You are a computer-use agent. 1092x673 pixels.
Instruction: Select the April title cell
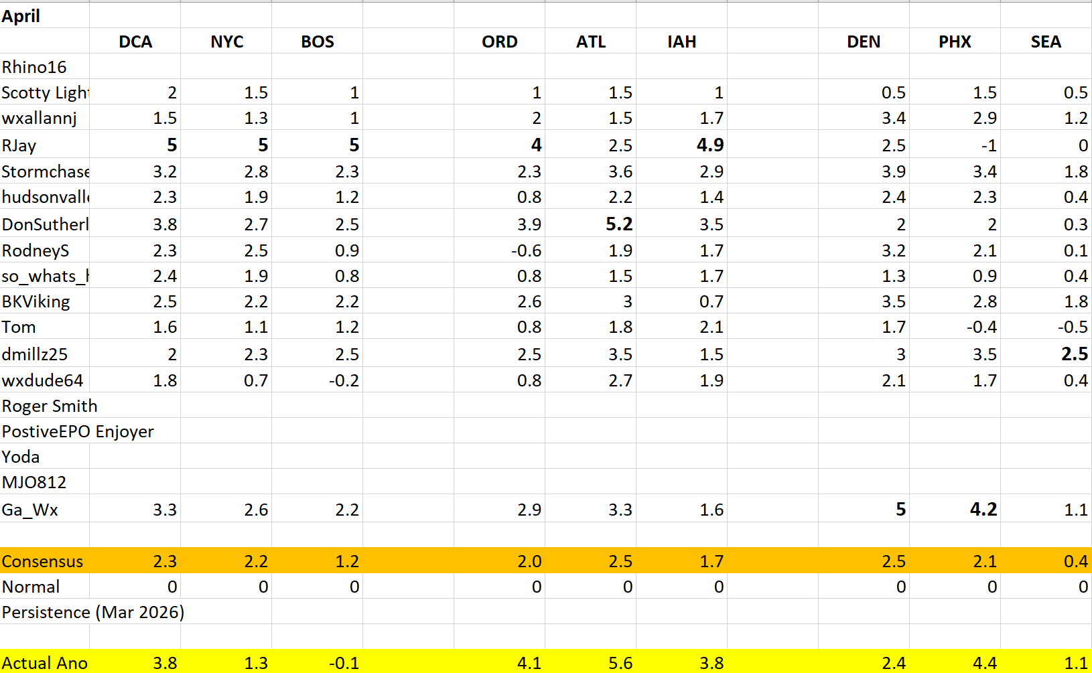(x=45, y=16)
